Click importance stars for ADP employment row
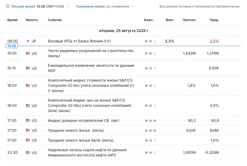The image size is (247, 166). [151, 68]
